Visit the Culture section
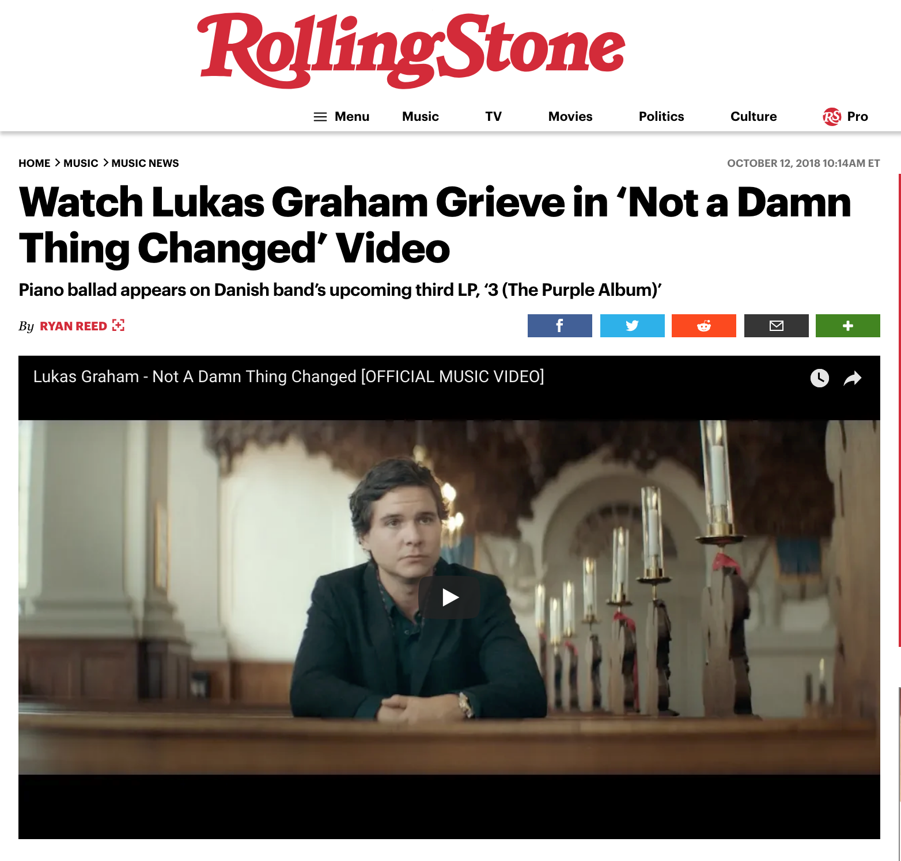Image resolution: width=901 pixels, height=861 pixels. pos(754,117)
